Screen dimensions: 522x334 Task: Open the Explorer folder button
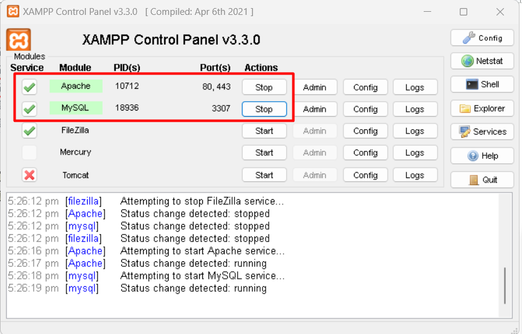(x=482, y=109)
